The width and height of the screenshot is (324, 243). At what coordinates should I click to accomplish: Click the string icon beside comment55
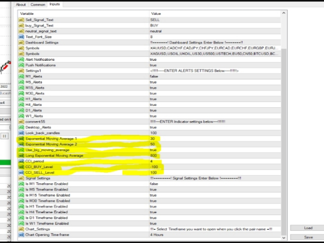tap(21, 121)
